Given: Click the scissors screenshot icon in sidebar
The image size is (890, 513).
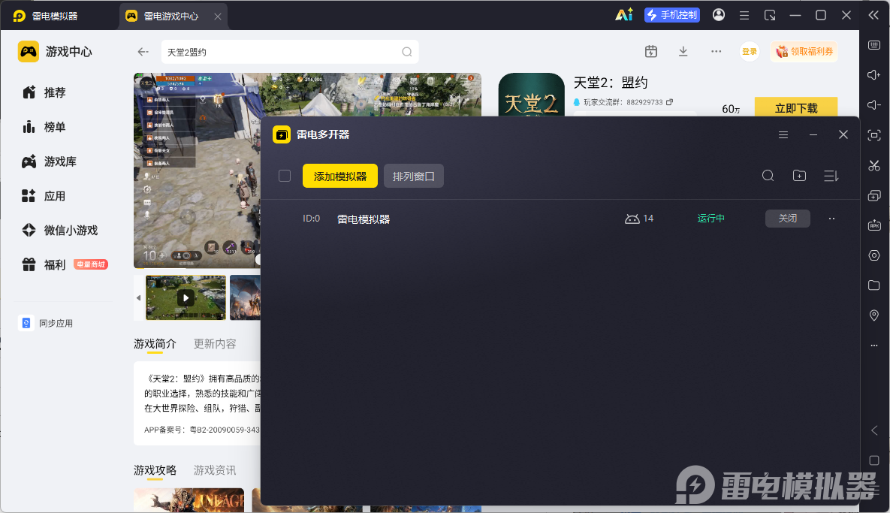Looking at the screenshot, I should coord(874,166).
